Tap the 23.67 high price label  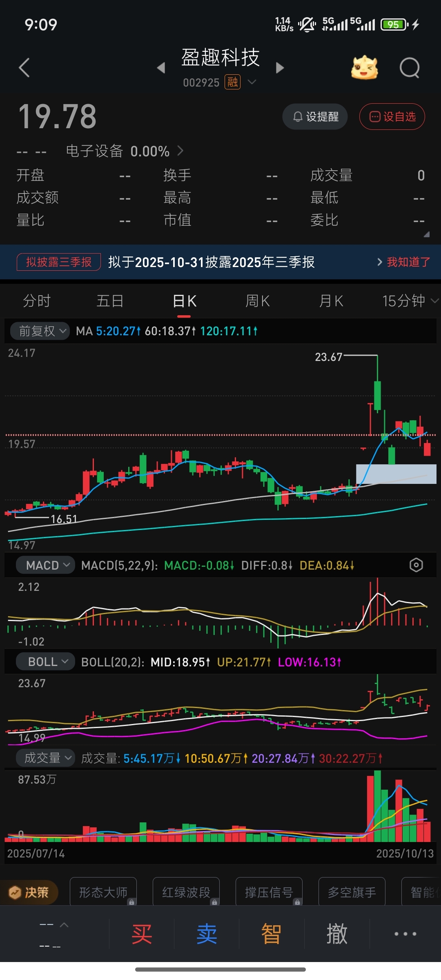click(328, 357)
